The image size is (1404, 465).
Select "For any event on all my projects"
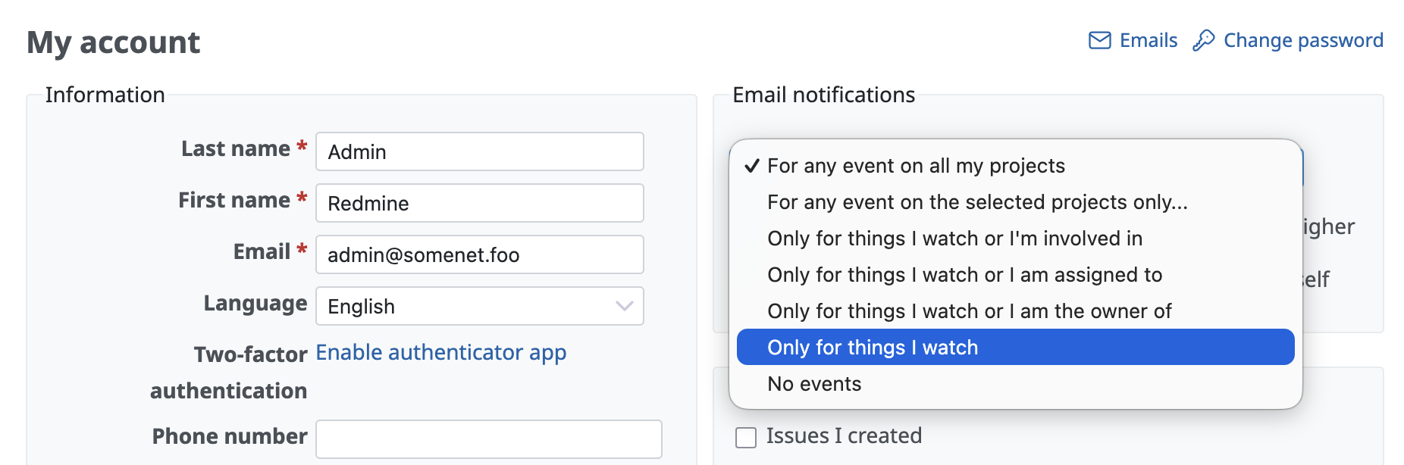[916, 166]
